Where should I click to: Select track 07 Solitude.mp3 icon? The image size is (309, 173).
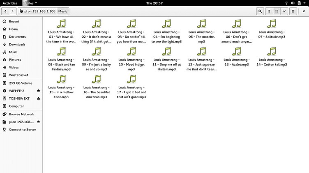tap(272, 24)
